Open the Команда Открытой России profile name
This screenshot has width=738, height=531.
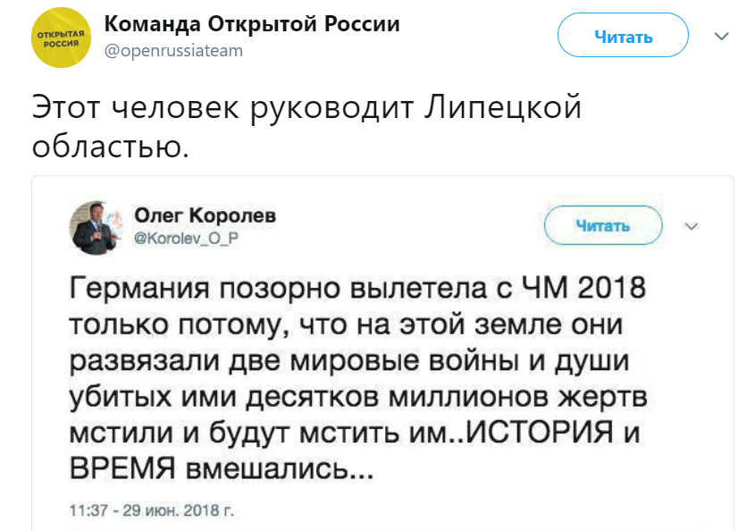tap(252, 24)
